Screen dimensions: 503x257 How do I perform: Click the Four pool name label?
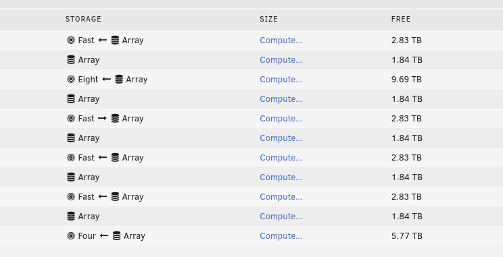(87, 236)
